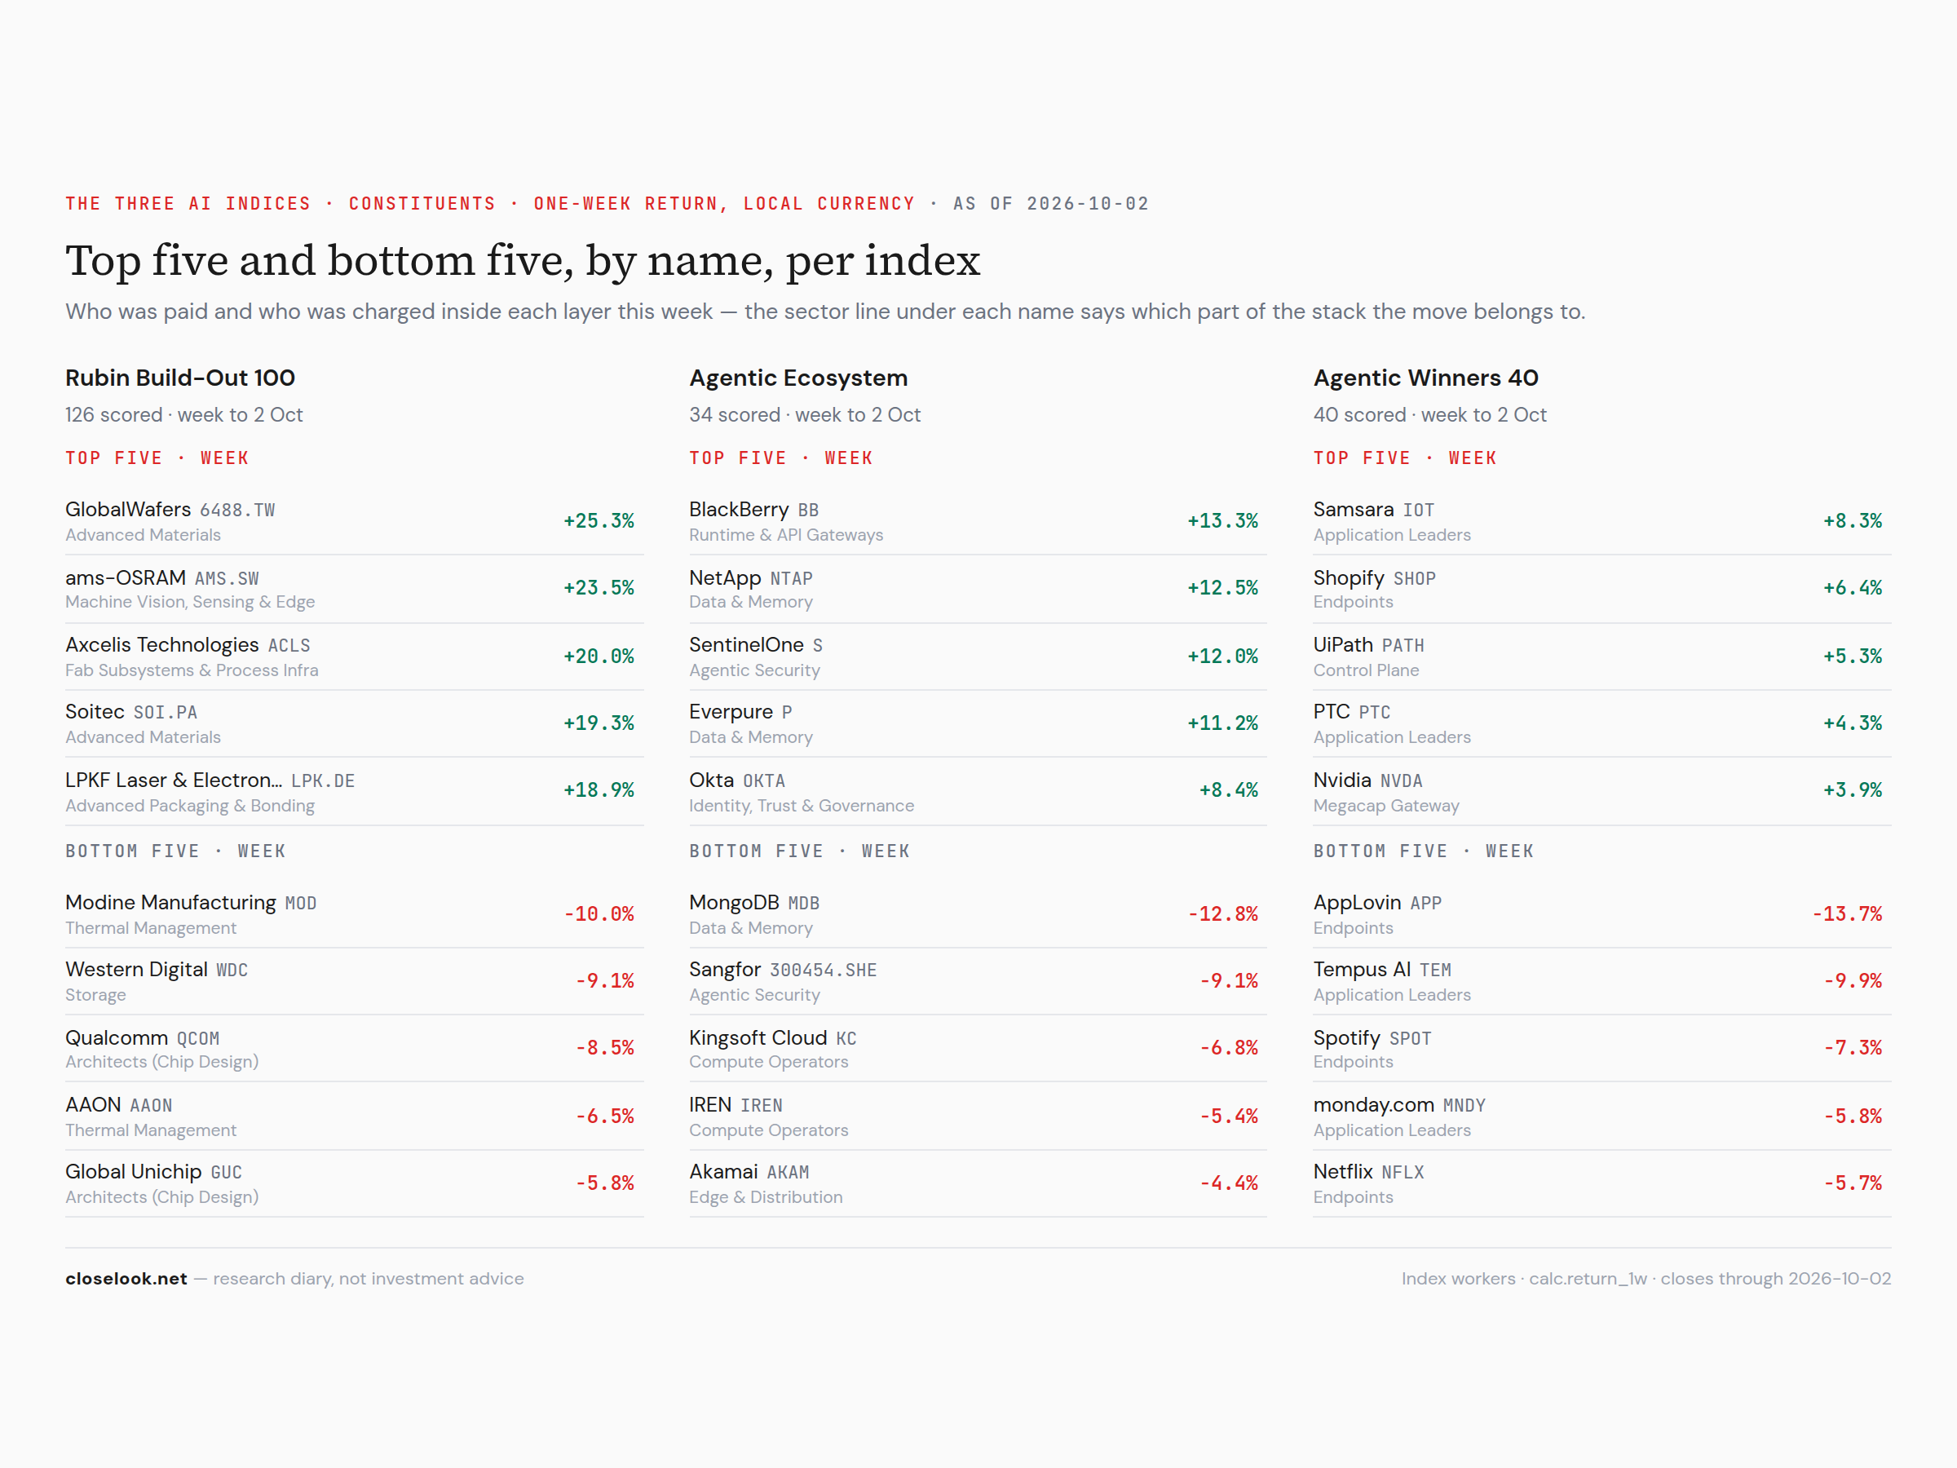This screenshot has height=1468, width=1957.
Task: Select the MongoDB MDB -12.8% entry
Action: click(978, 914)
